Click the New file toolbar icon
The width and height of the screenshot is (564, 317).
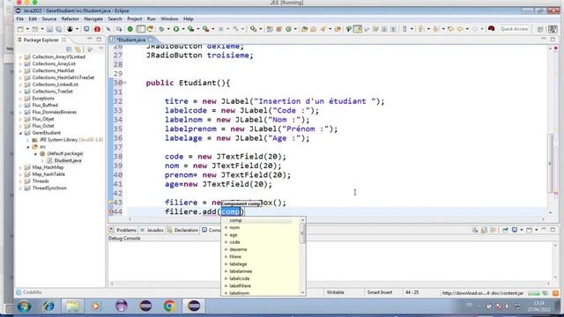(20, 29)
